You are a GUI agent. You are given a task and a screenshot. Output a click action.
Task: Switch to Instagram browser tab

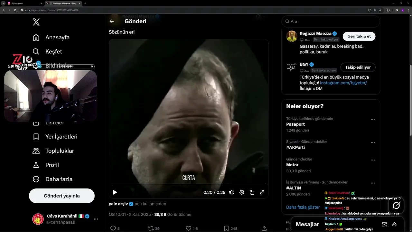(x=24, y=3)
